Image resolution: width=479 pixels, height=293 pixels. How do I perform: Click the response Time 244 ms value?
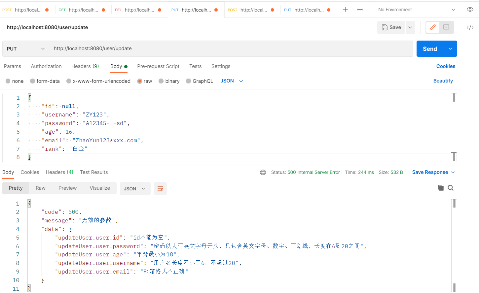click(x=366, y=172)
